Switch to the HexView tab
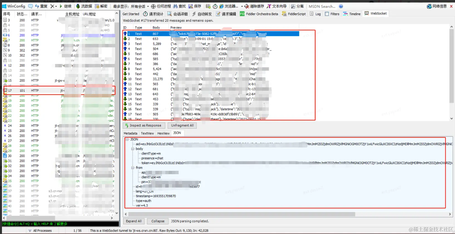455x234 pixels. [163, 133]
